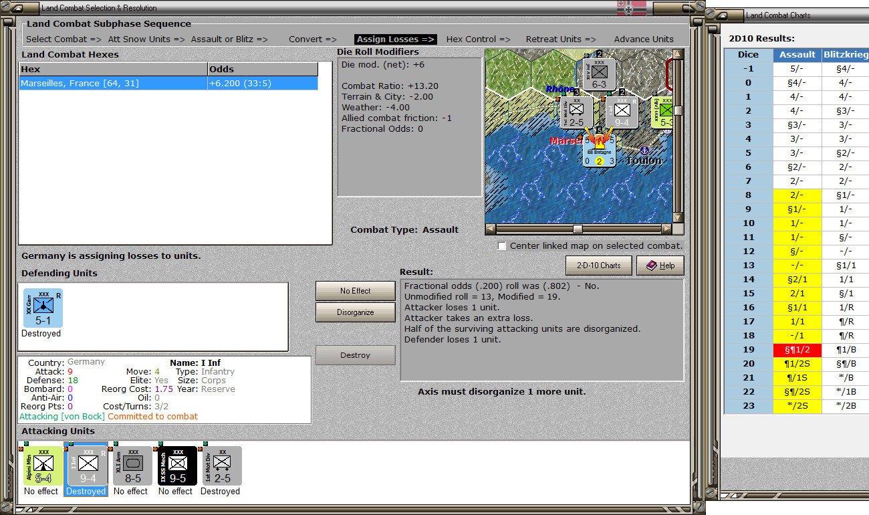
Task: Click the map scrollbar right arrow
Action: pyautogui.click(x=666, y=229)
